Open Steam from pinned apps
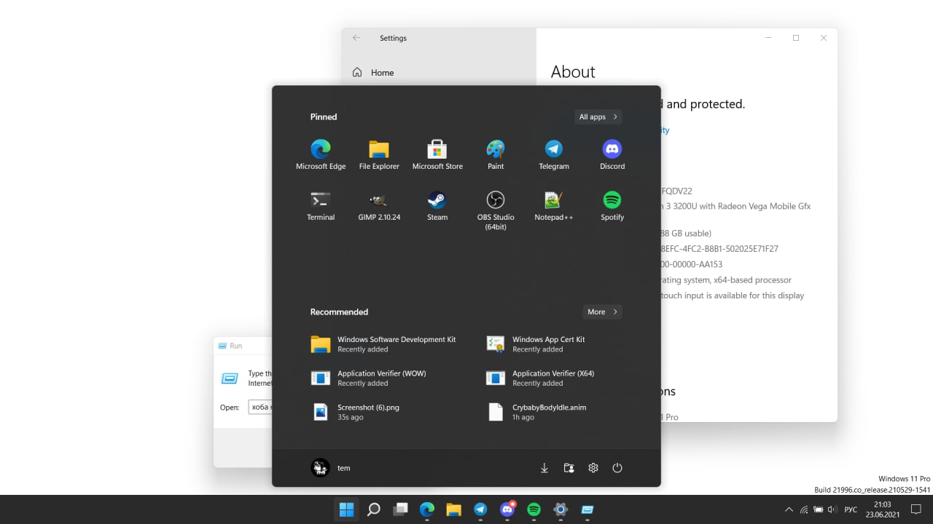933x524 pixels. (437, 205)
